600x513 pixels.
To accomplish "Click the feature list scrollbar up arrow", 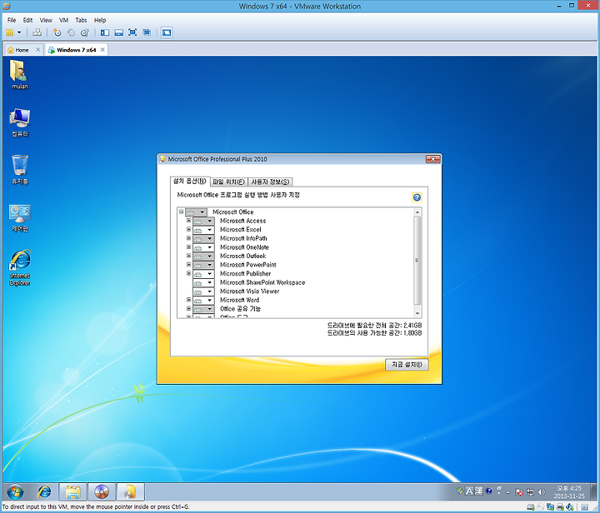I will pos(417,212).
